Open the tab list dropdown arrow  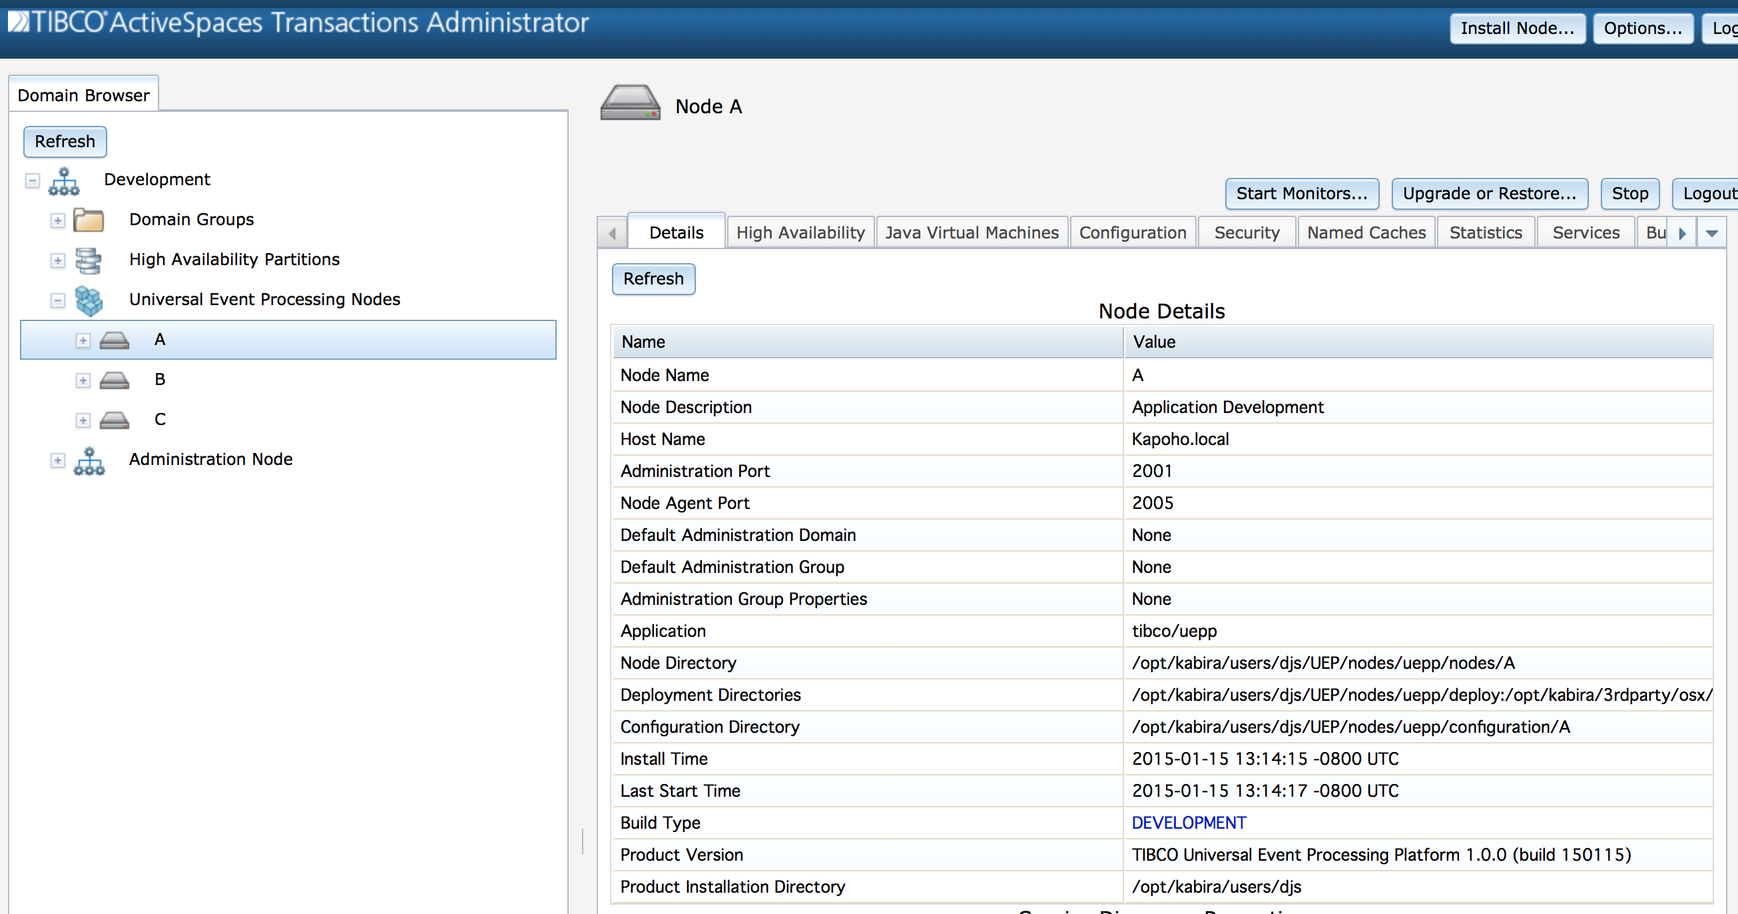(1711, 233)
